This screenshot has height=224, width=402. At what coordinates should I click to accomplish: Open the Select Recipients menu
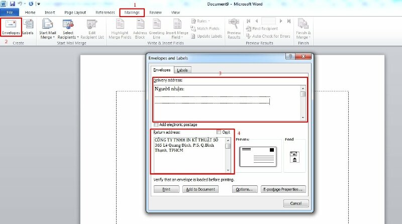click(68, 28)
